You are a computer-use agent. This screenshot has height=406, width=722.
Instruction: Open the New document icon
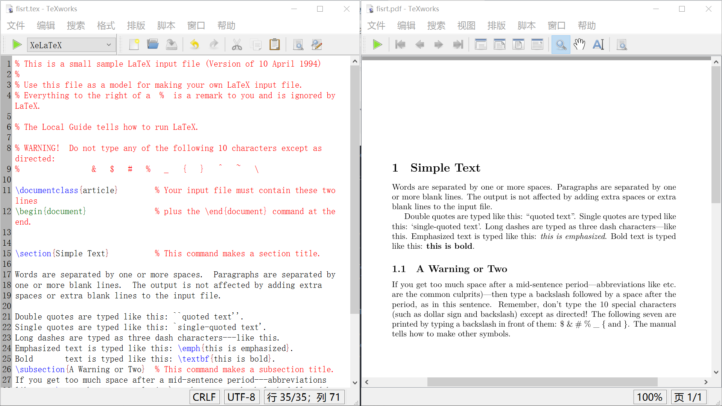(x=134, y=44)
